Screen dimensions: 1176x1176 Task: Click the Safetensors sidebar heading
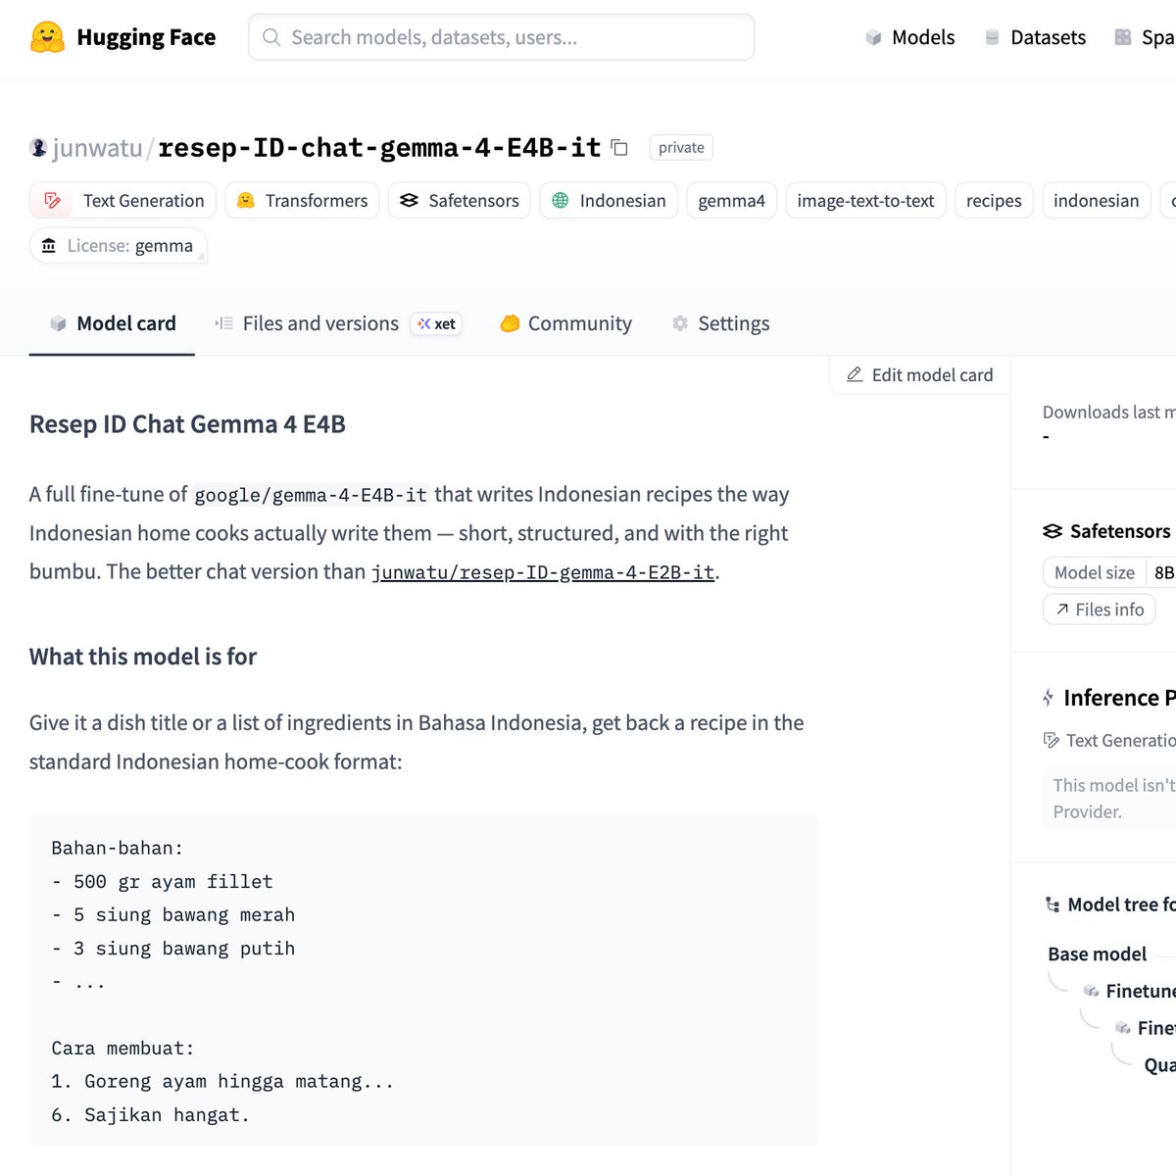coord(1120,531)
